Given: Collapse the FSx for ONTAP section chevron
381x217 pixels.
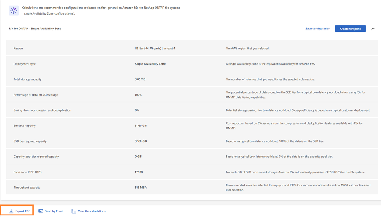Looking at the screenshot, I should [373, 29].
